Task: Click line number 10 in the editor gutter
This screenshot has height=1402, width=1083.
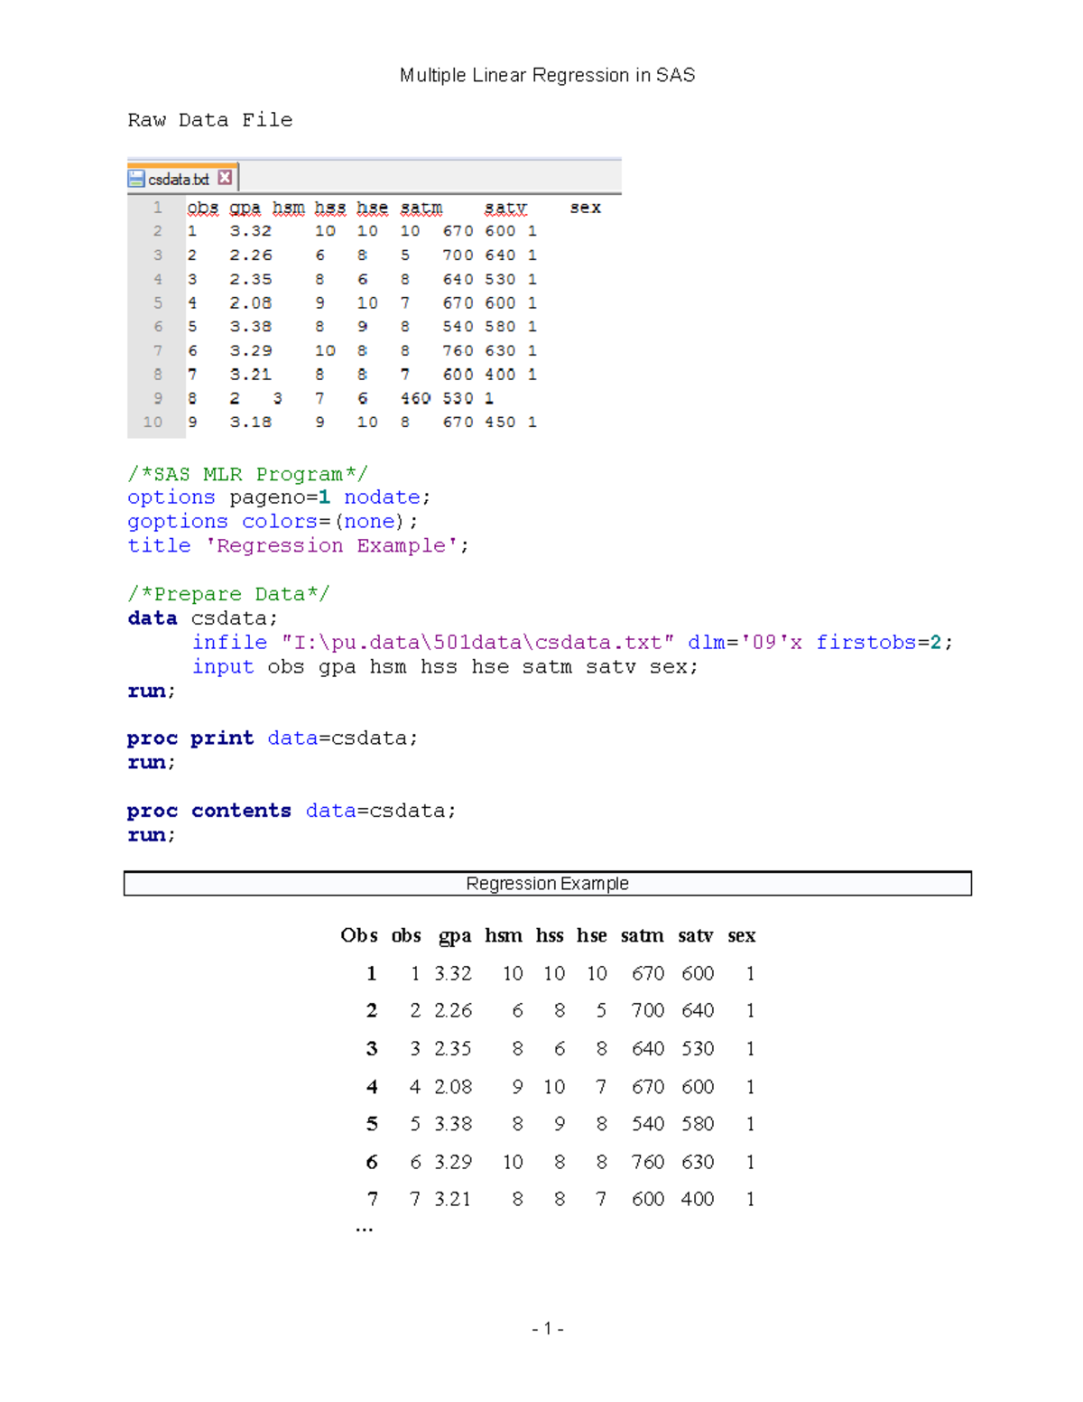Action: (154, 422)
